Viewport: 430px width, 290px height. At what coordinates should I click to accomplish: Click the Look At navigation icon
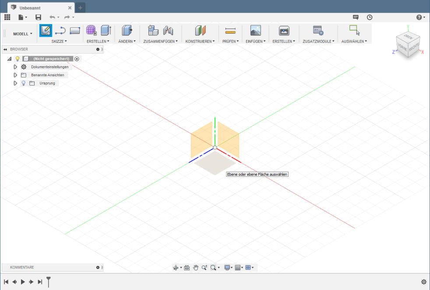pyautogui.click(x=187, y=268)
